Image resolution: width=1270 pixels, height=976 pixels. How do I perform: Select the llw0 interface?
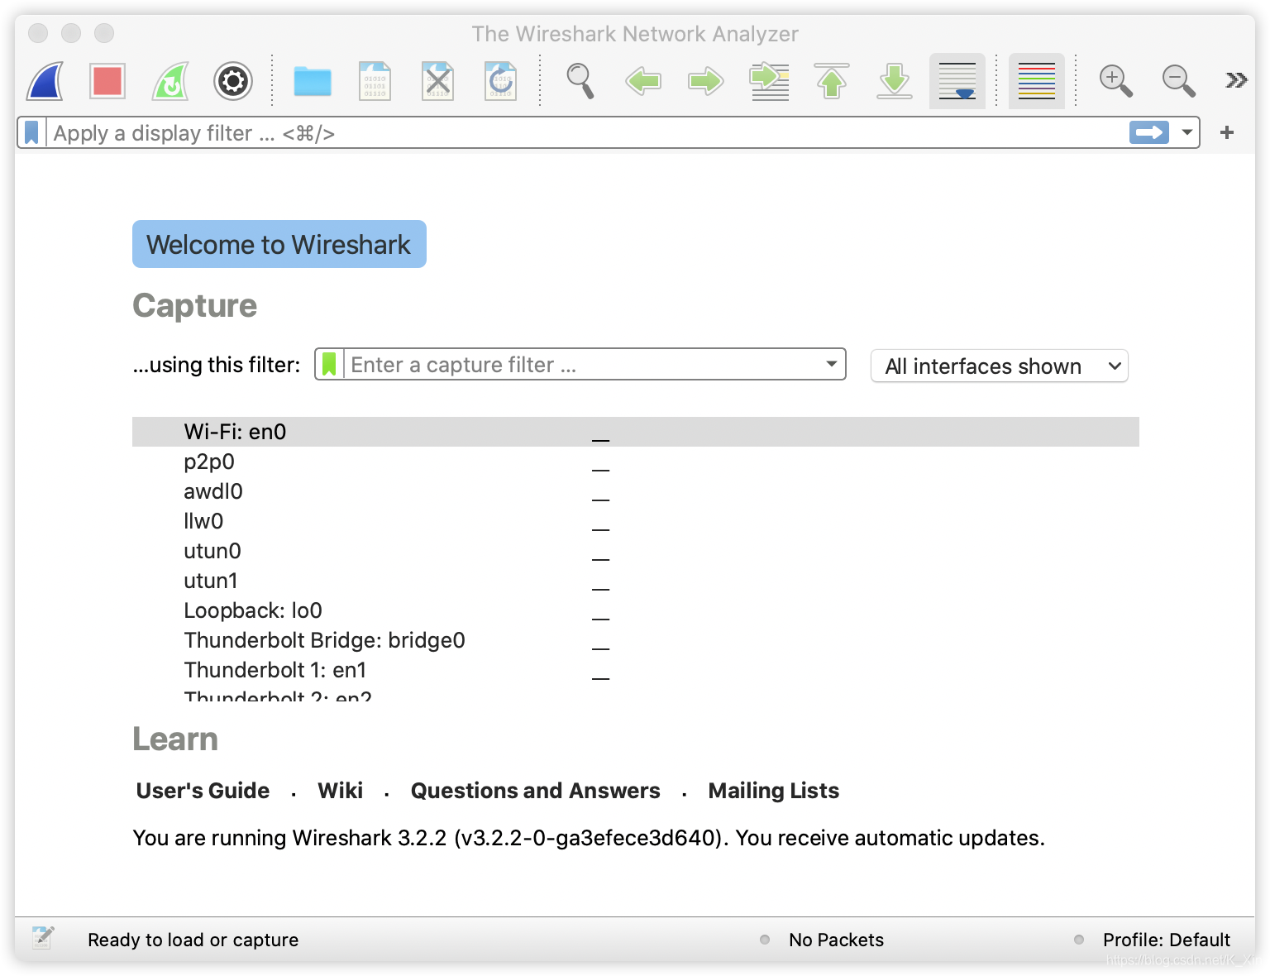(x=636, y=521)
